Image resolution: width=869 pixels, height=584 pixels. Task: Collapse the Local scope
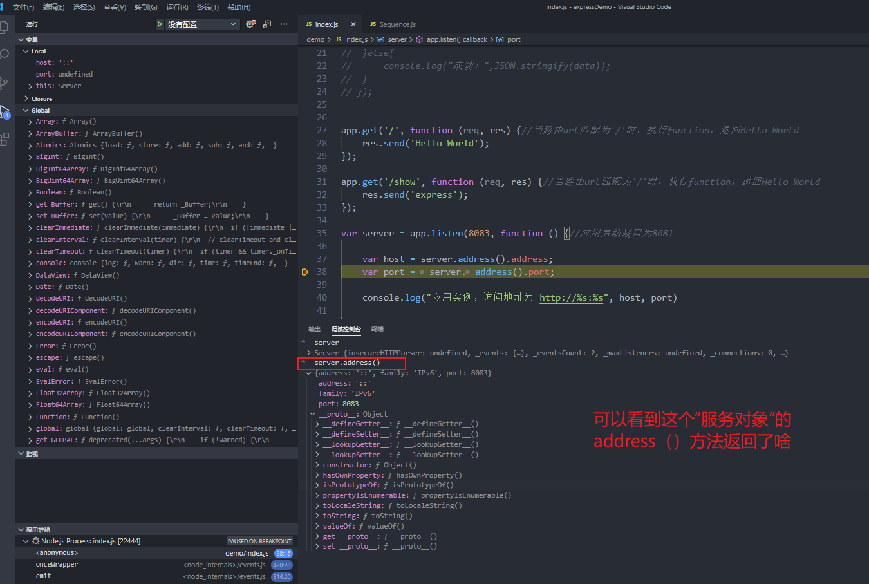click(26, 52)
